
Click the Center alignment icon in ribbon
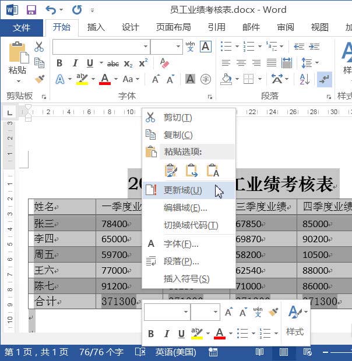(x=241, y=63)
